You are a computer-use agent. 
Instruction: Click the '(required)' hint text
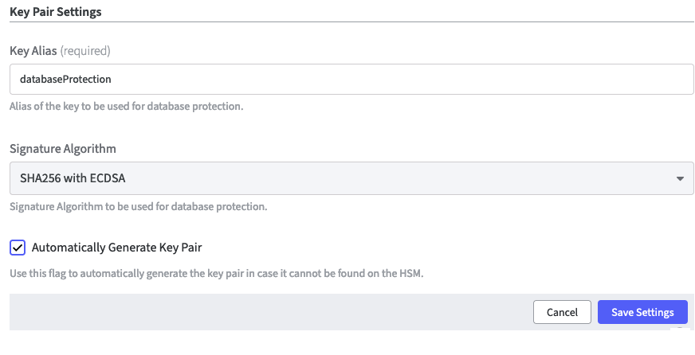(85, 51)
